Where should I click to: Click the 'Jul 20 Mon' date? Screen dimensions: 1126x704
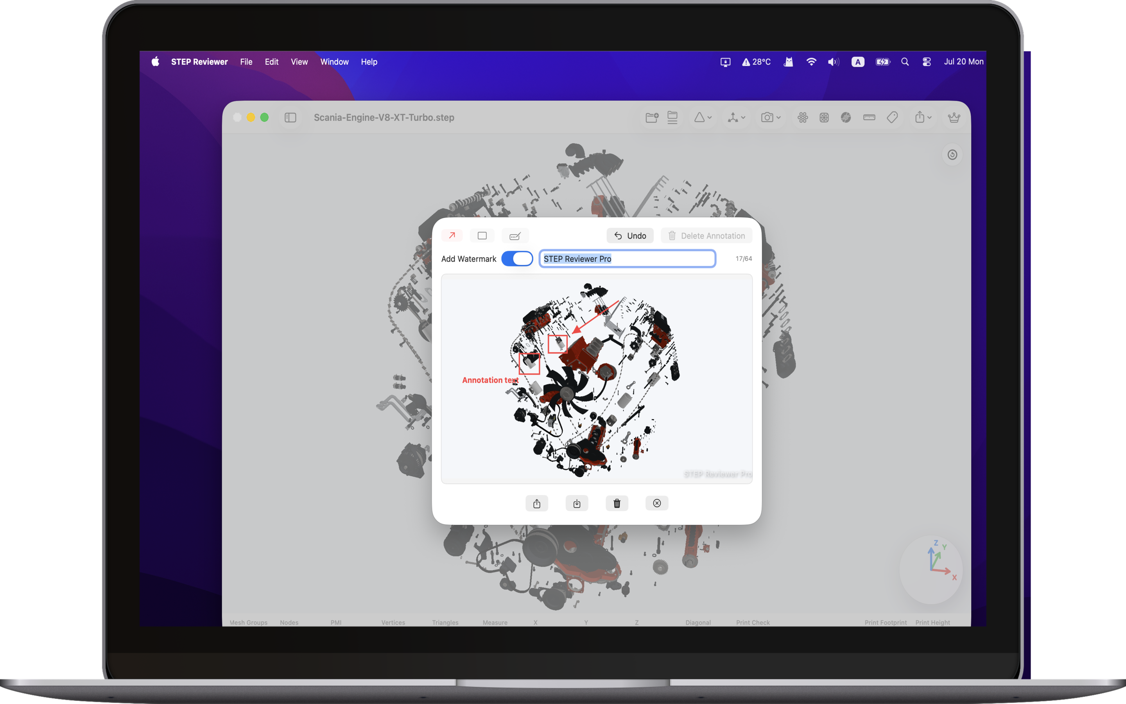tap(963, 61)
